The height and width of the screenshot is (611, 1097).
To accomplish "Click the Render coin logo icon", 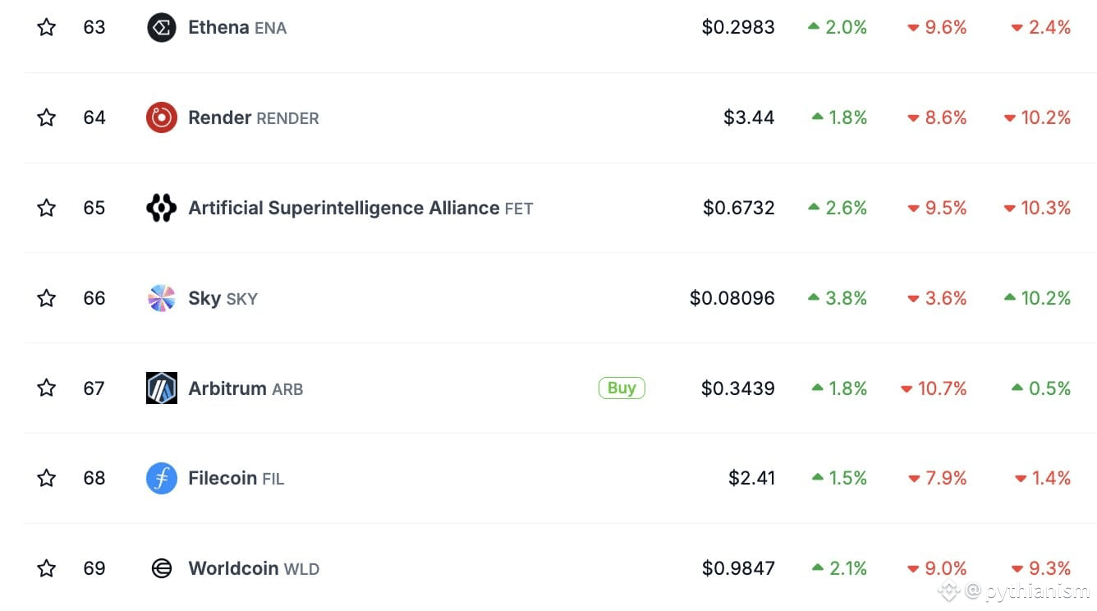I will click(x=162, y=117).
